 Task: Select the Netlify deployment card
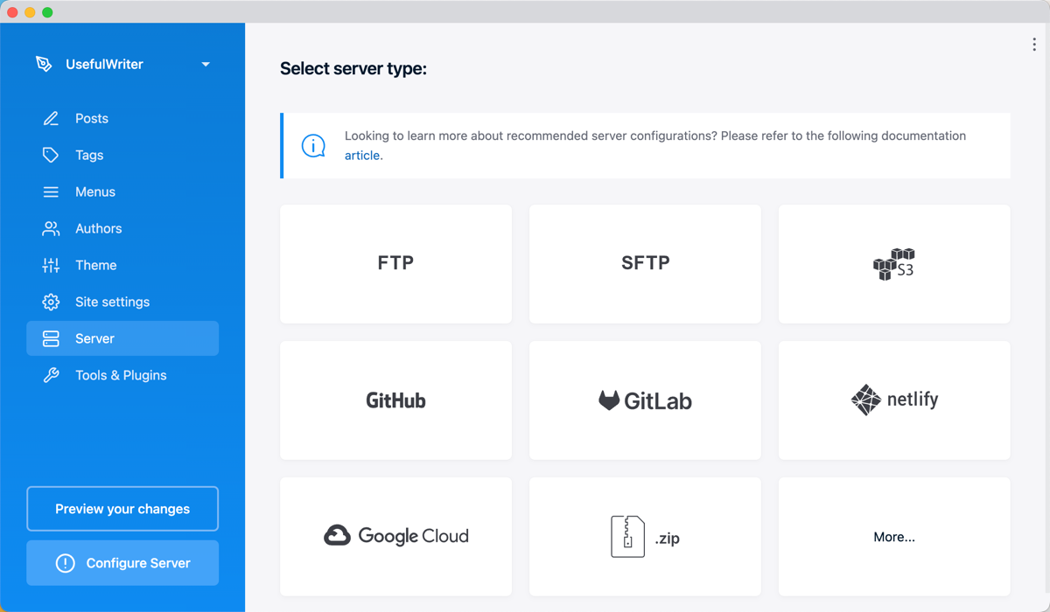(893, 400)
